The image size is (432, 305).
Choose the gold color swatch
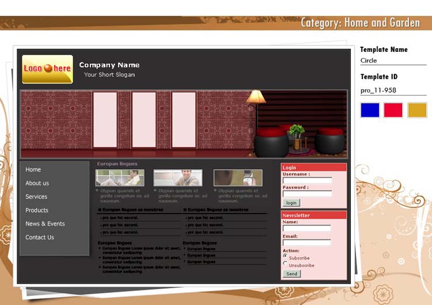coord(417,110)
